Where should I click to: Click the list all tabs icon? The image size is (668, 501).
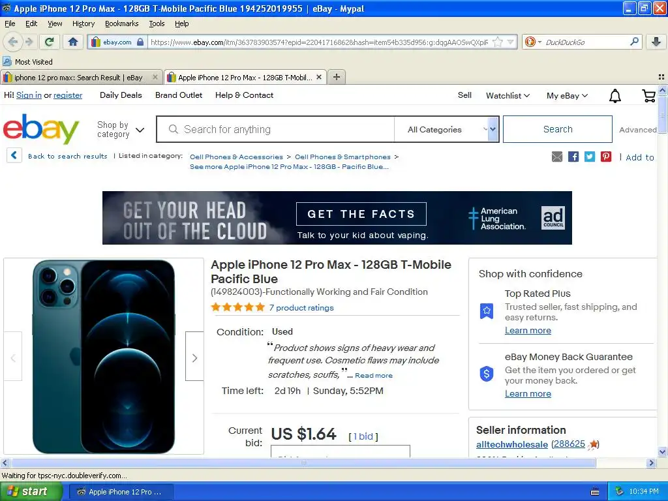coord(661,77)
